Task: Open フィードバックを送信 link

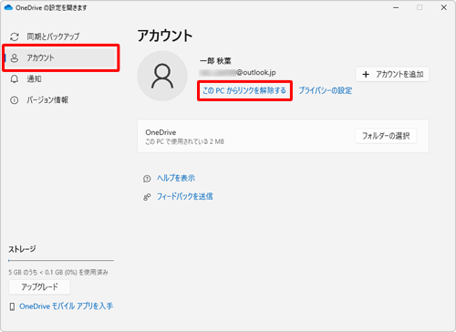Action: click(185, 197)
